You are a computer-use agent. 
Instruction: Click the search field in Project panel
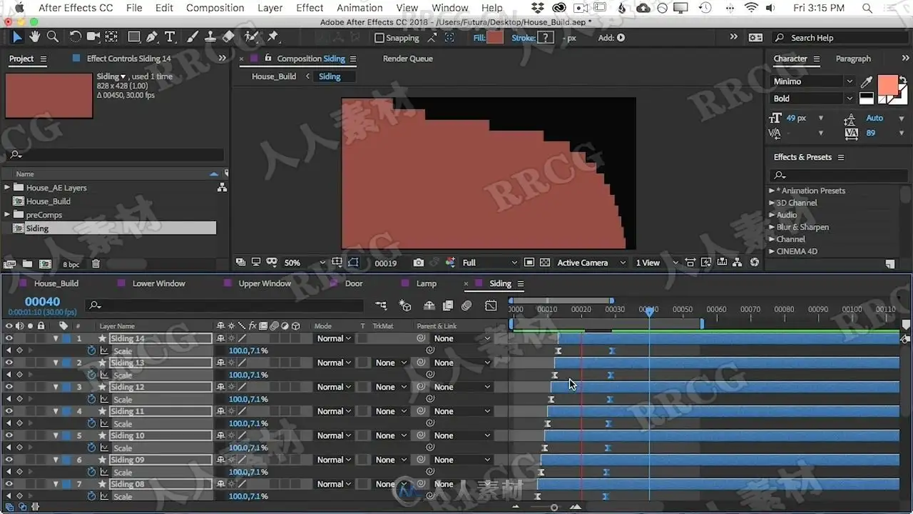click(114, 155)
